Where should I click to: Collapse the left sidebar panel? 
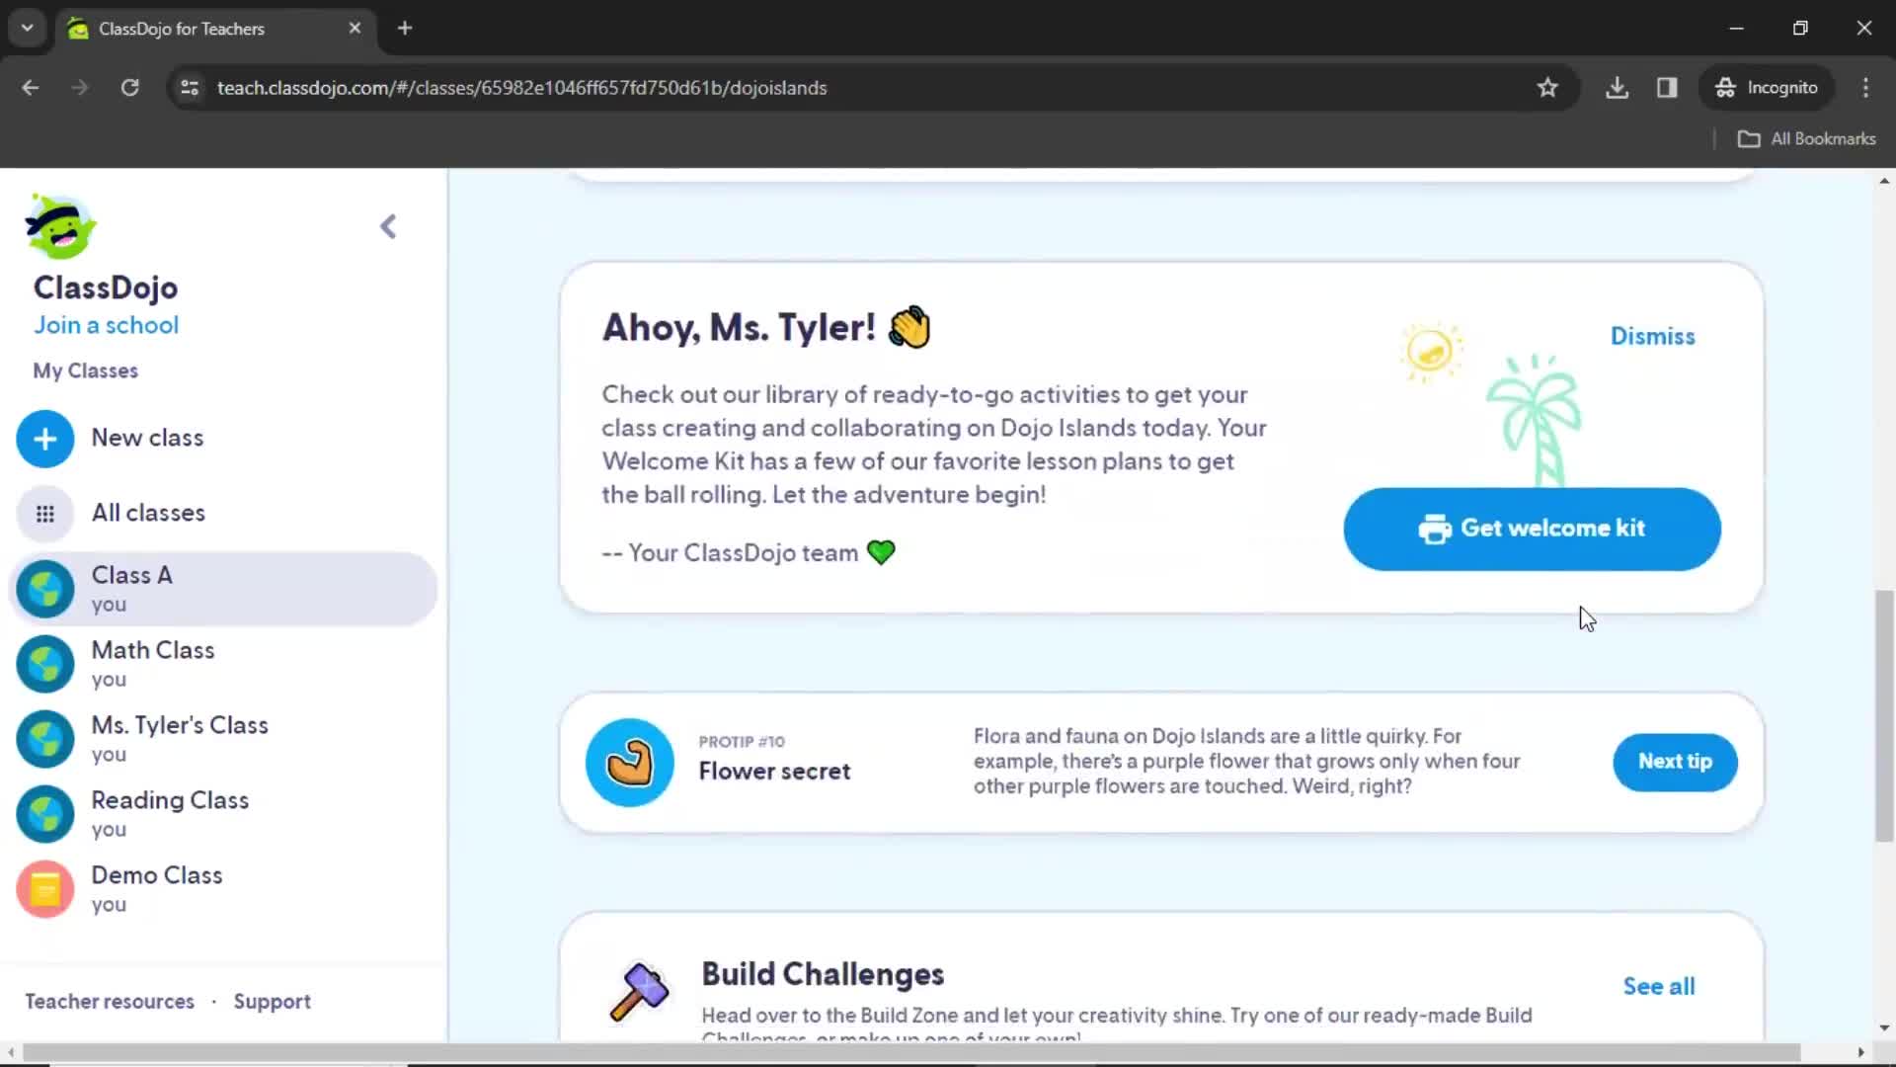pos(388,226)
